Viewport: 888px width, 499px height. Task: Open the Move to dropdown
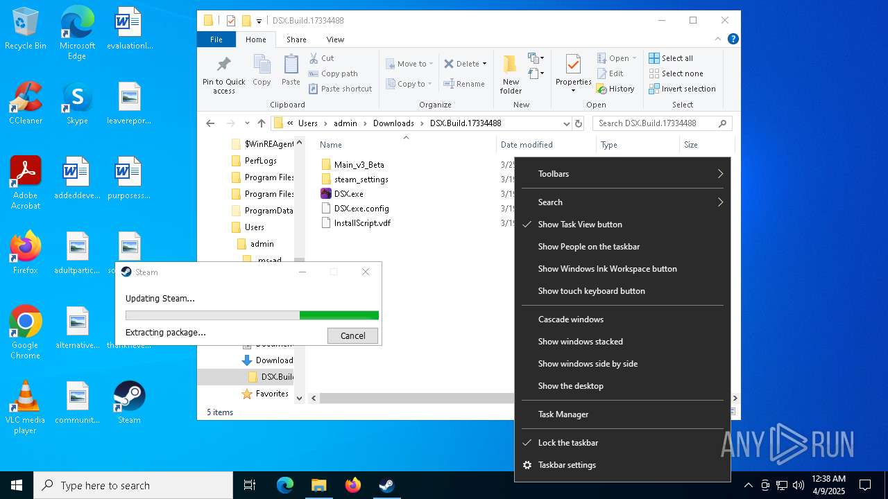click(x=409, y=64)
